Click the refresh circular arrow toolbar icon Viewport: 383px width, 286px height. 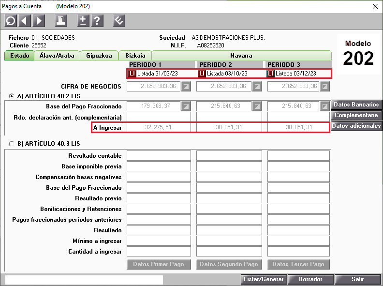point(11,21)
